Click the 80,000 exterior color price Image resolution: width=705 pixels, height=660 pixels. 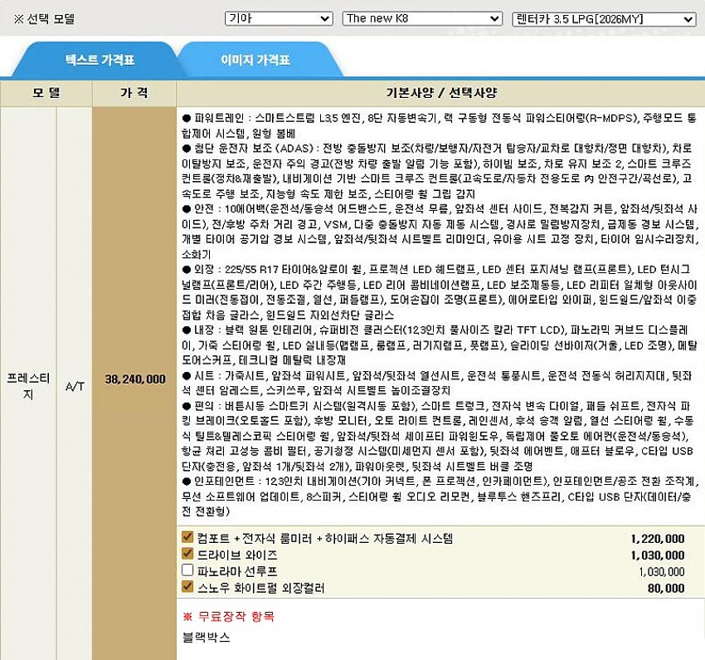[668, 589]
